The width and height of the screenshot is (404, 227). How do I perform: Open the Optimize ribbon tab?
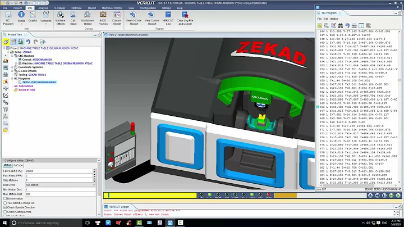[x=76, y=8]
